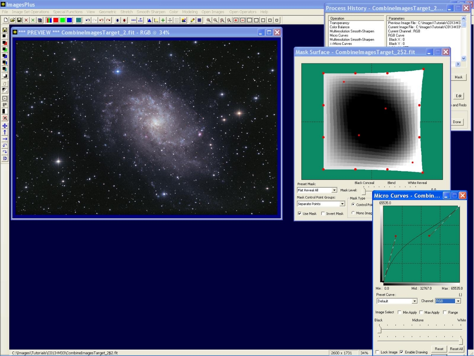Click the first blue undo arrow icon
Image resolution: width=474 pixels, height=356 pixels.
point(88,20)
